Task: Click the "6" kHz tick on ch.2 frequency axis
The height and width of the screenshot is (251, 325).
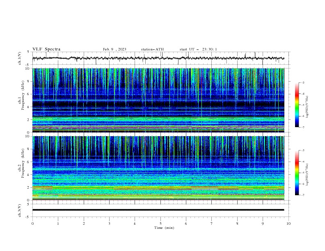Action: coord(28,162)
